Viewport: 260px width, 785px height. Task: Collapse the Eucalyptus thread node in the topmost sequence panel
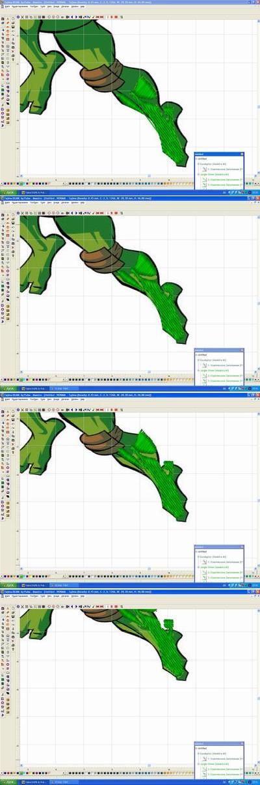pyautogui.click(x=198, y=164)
